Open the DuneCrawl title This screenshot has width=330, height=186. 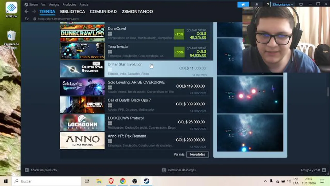tap(117, 29)
